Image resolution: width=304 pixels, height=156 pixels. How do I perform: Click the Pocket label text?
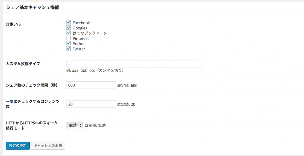[79, 44]
